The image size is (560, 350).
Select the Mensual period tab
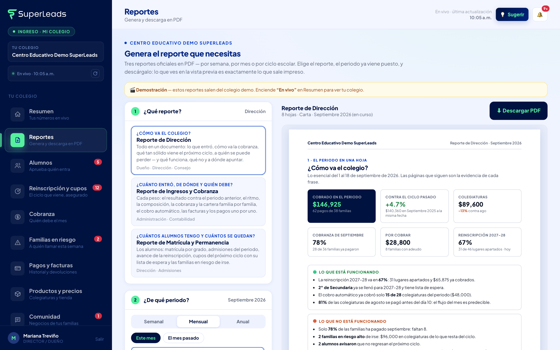point(198,321)
